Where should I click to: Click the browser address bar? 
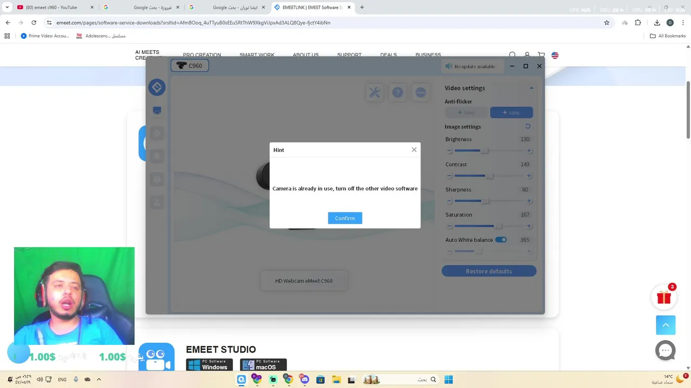(x=324, y=23)
